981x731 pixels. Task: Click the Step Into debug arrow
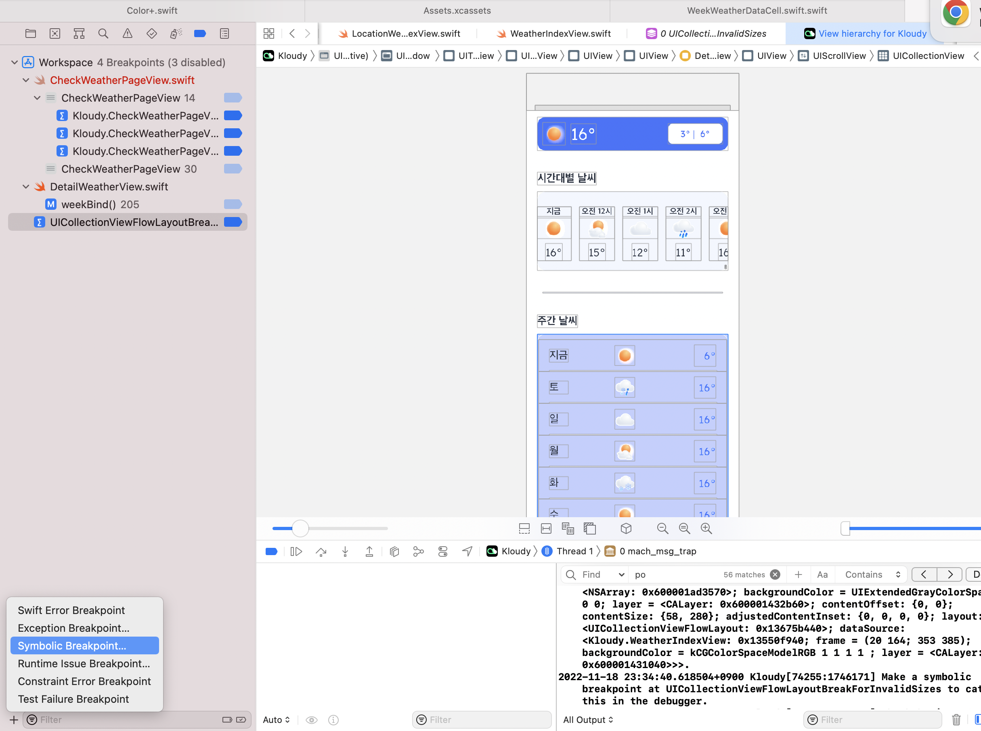(x=345, y=551)
